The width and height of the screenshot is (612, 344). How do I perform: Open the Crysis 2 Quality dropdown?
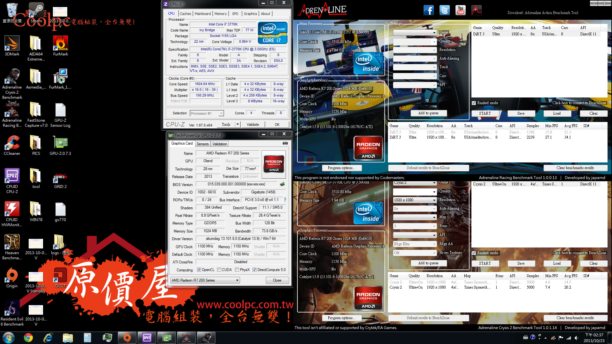click(415, 192)
